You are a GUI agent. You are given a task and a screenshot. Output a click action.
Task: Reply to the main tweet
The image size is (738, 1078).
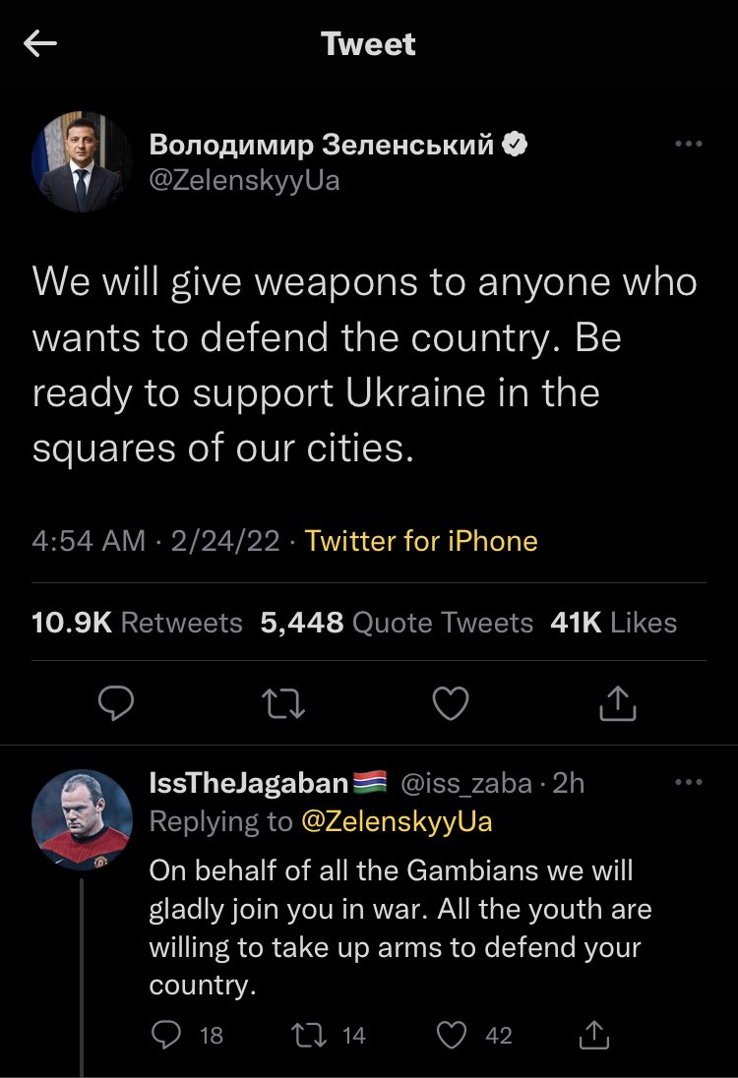click(115, 702)
